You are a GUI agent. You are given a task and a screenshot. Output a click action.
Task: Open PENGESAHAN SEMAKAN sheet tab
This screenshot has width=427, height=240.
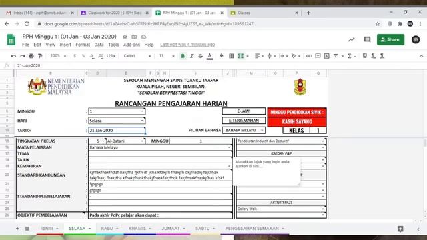coord(255,228)
